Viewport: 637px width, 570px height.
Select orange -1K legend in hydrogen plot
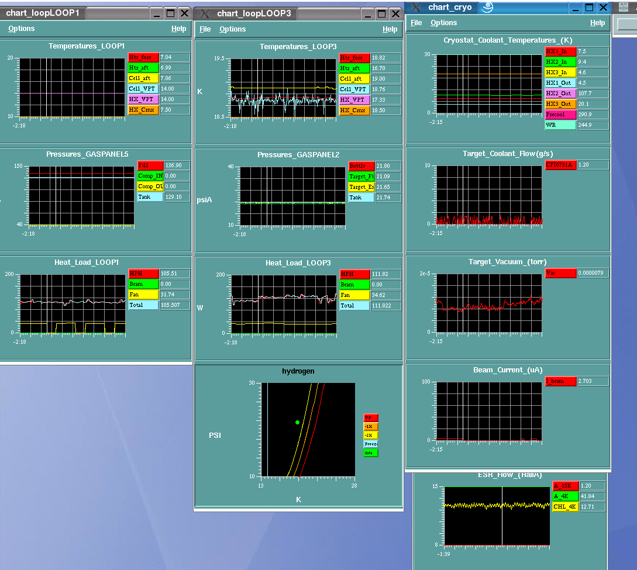pyautogui.click(x=371, y=427)
